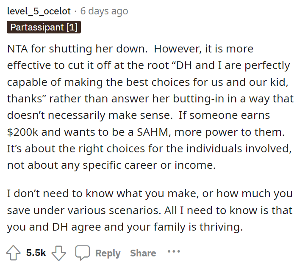Click the 5.5k vote score
This screenshot has height=267, width=308.
coord(36,253)
